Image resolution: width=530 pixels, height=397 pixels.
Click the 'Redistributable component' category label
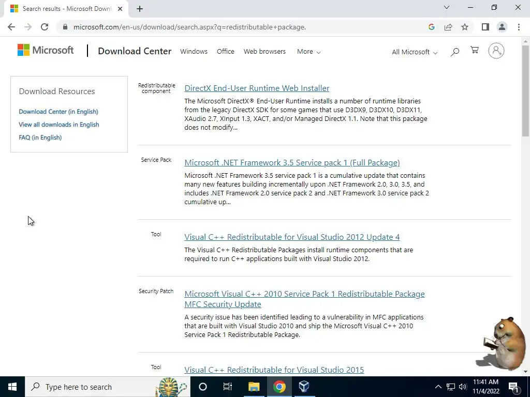point(156,88)
